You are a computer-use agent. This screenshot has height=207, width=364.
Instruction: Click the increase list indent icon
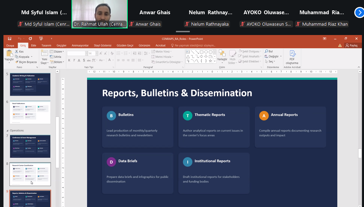pos(139,53)
